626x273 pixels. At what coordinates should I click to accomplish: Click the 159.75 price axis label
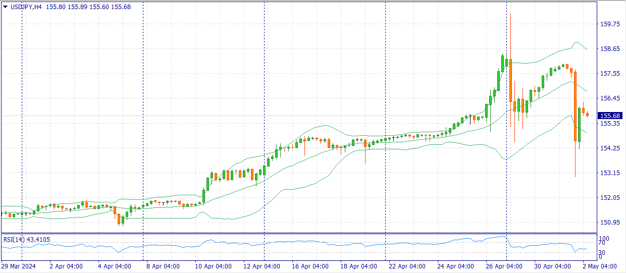click(x=610, y=24)
